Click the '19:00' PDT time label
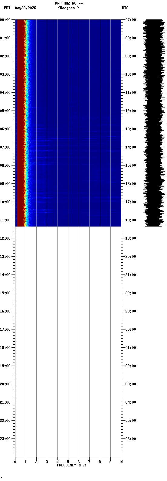The width and height of the screenshot is (167, 481). click(x=5, y=366)
